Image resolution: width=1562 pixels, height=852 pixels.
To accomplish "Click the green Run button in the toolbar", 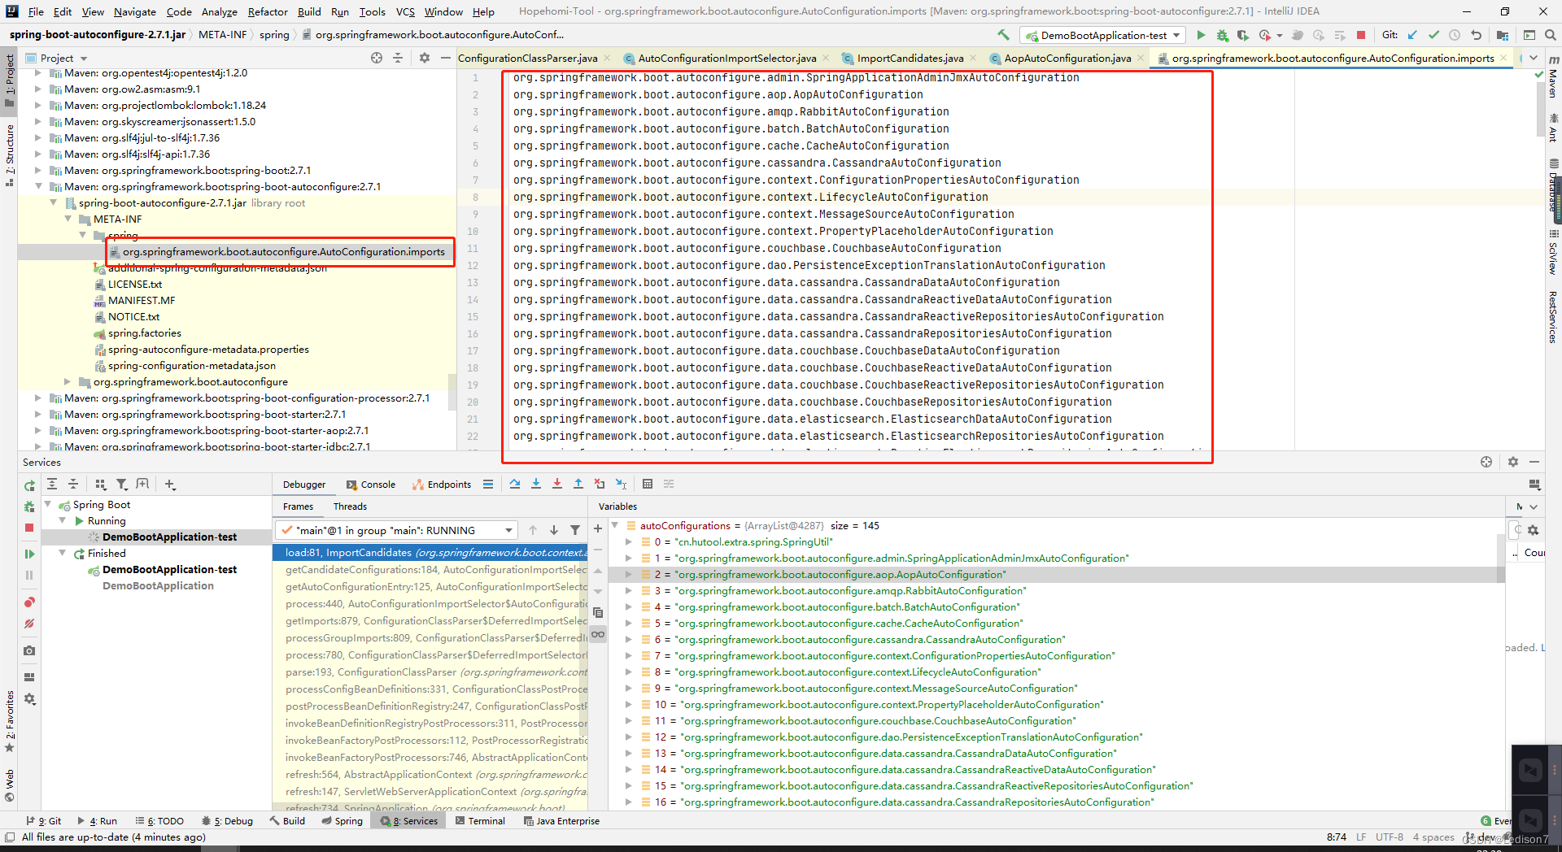I will pyautogui.click(x=1201, y=35).
